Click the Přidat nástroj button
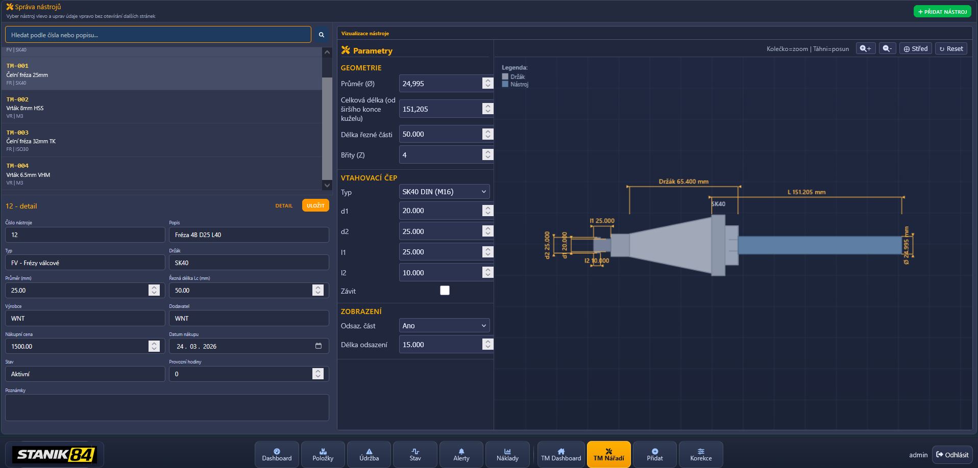978x468 pixels. [x=942, y=11]
